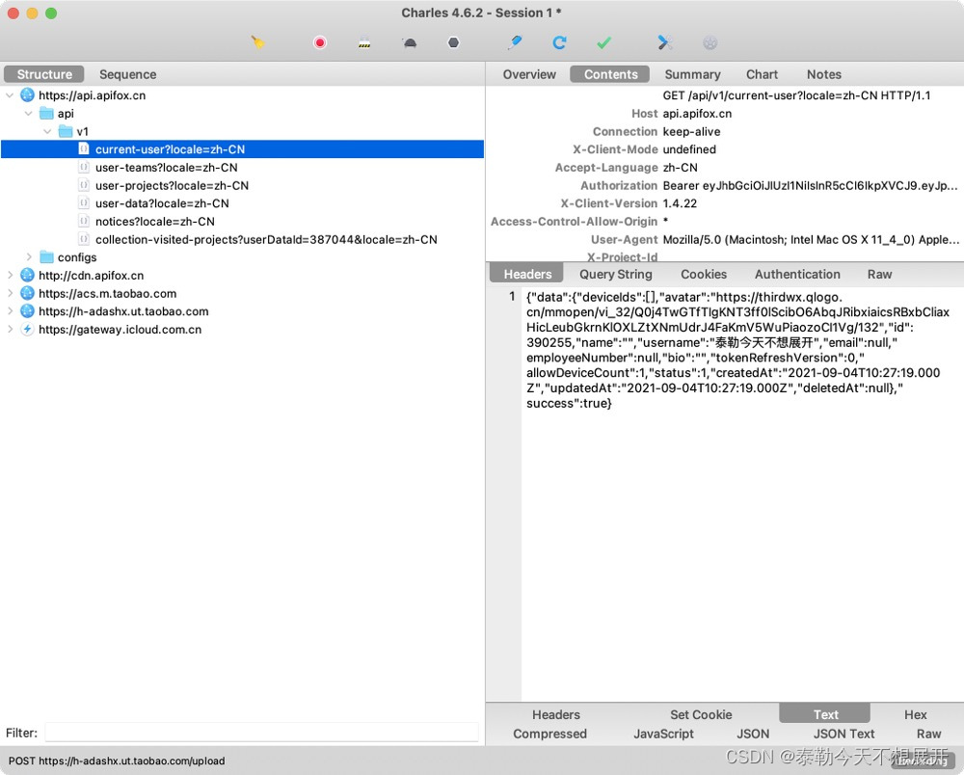Open the Overview tab
This screenshot has width=964, height=775.
click(529, 74)
